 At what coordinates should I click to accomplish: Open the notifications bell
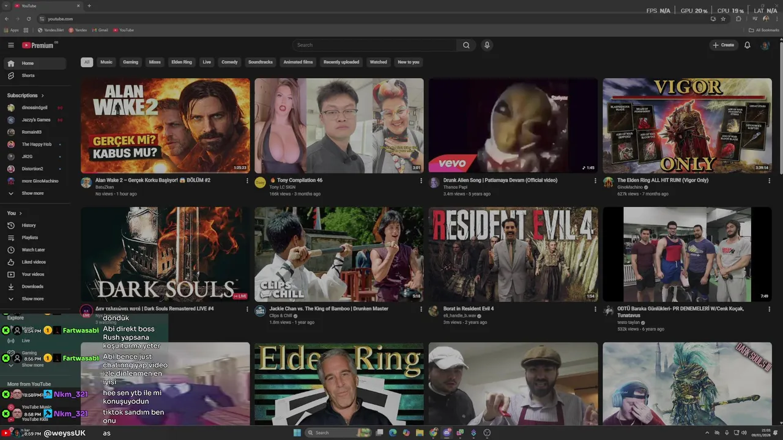click(747, 45)
